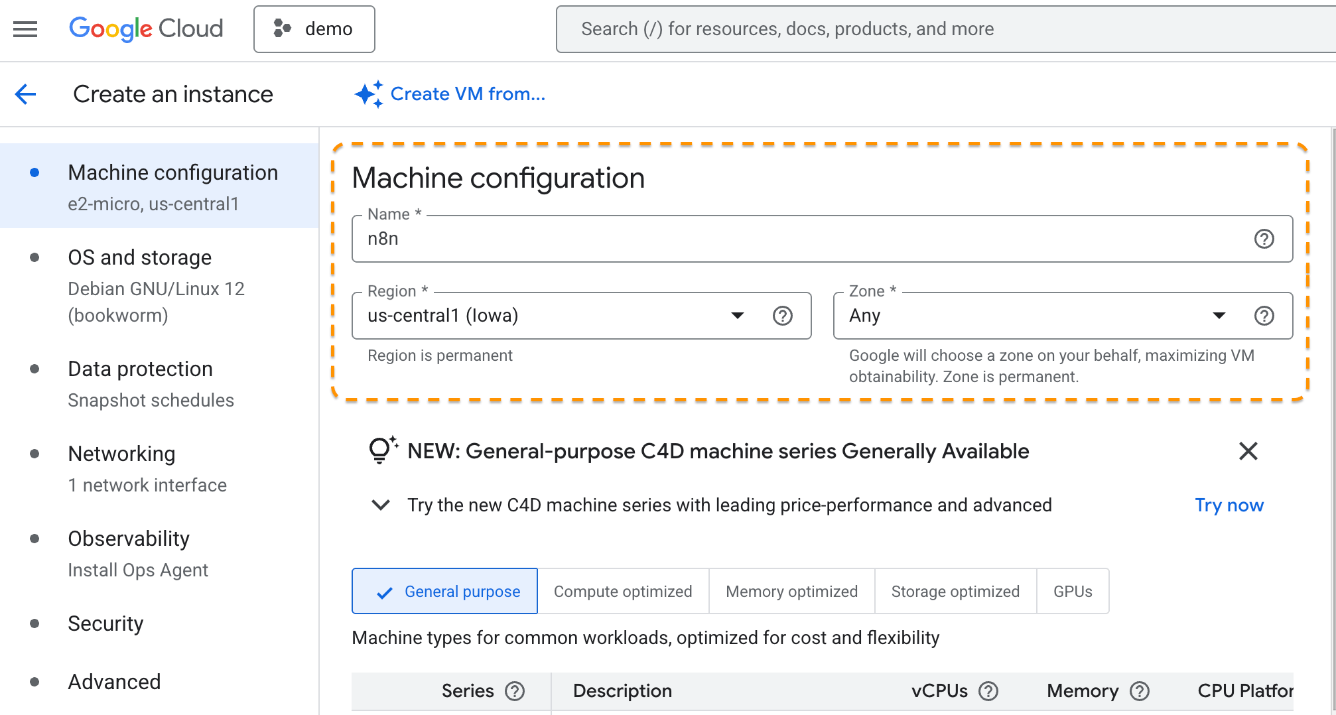Switch to the GPUs tab

point(1073,591)
